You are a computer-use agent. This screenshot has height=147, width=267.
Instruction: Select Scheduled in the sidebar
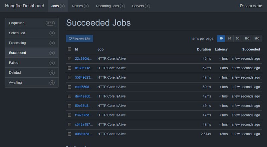click(x=32, y=33)
